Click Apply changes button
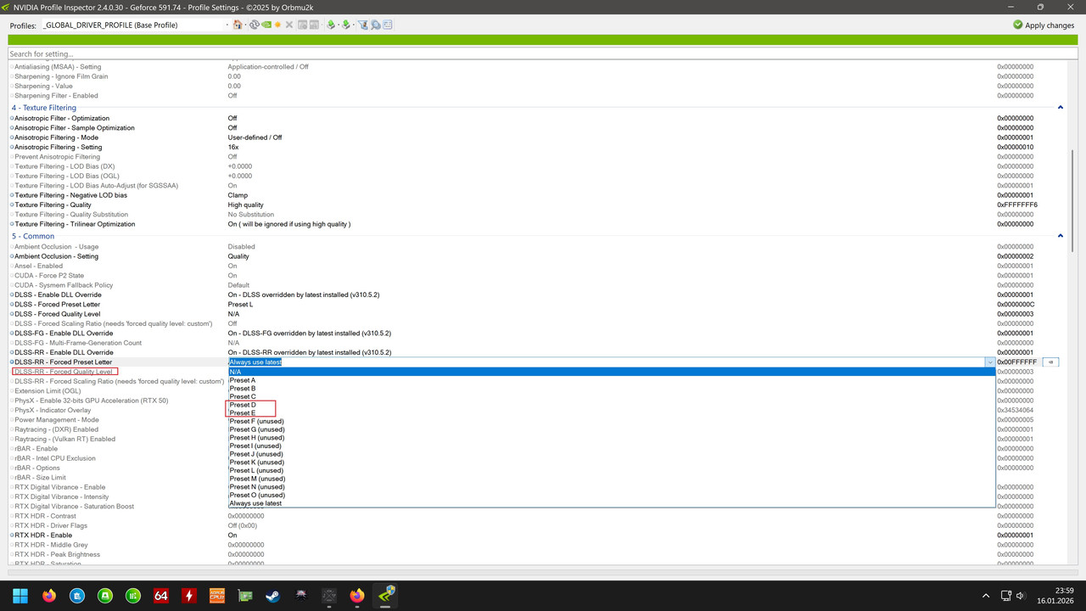The width and height of the screenshot is (1086, 611). pyautogui.click(x=1044, y=25)
